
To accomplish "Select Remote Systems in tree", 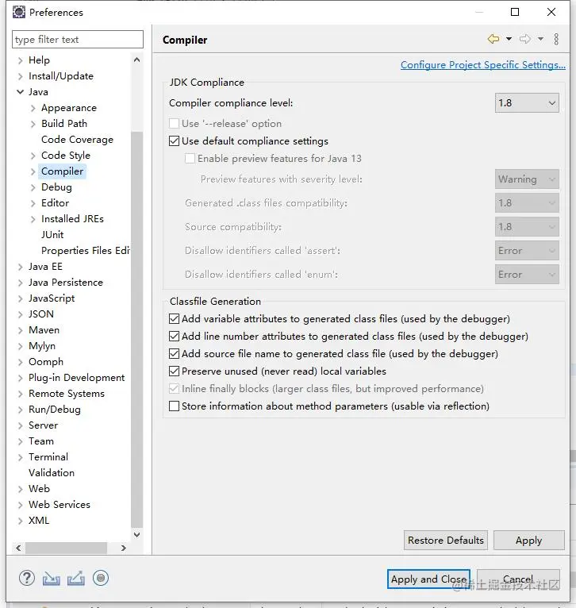I will (x=67, y=394).
